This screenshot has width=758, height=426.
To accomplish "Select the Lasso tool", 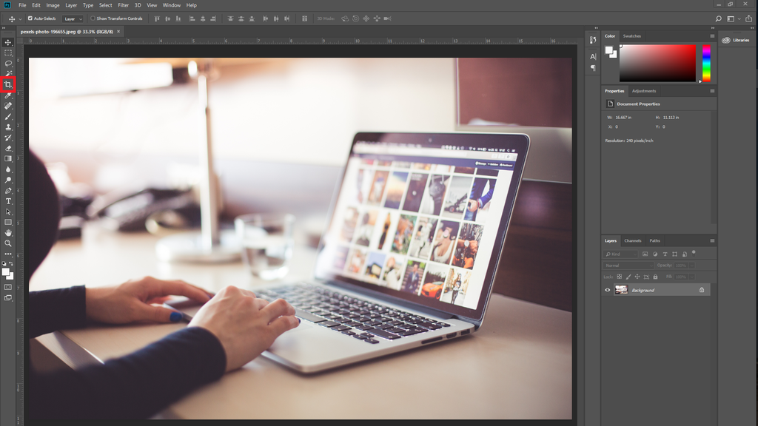I will (x=8, y=63).
